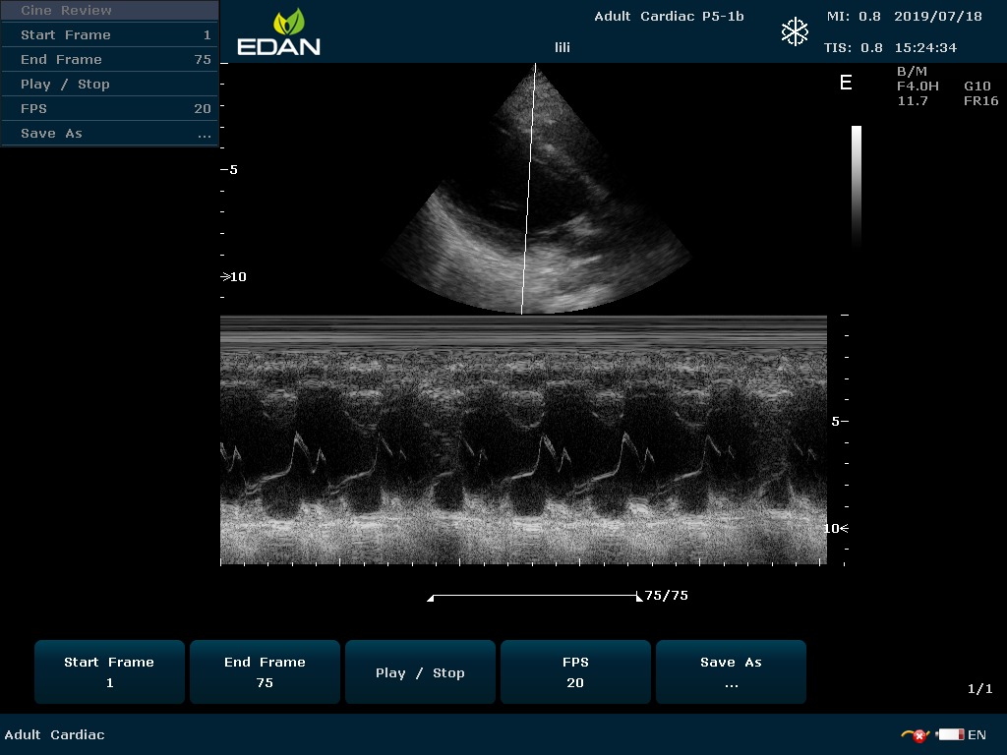Click the B-mode focus arrow at depth 10
Image resolution: width=1007 pixels, height=755 pixels.
[x=225, y=277]
